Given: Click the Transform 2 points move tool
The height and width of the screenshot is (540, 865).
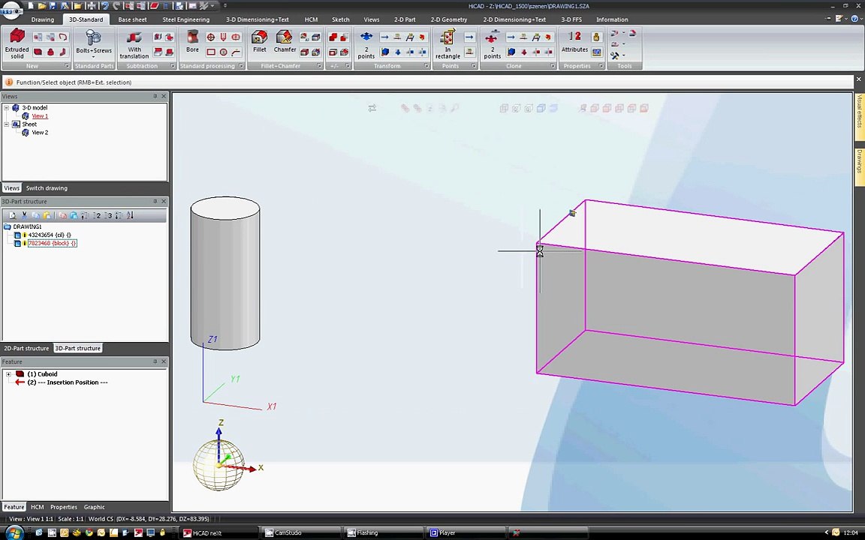Looking at the screenshot, I should click(366, 44).
